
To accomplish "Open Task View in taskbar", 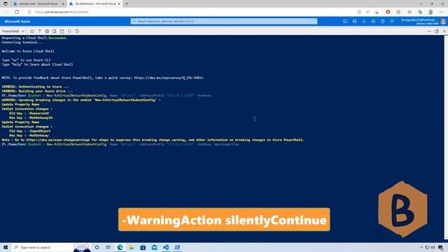I will pos(108,247).
